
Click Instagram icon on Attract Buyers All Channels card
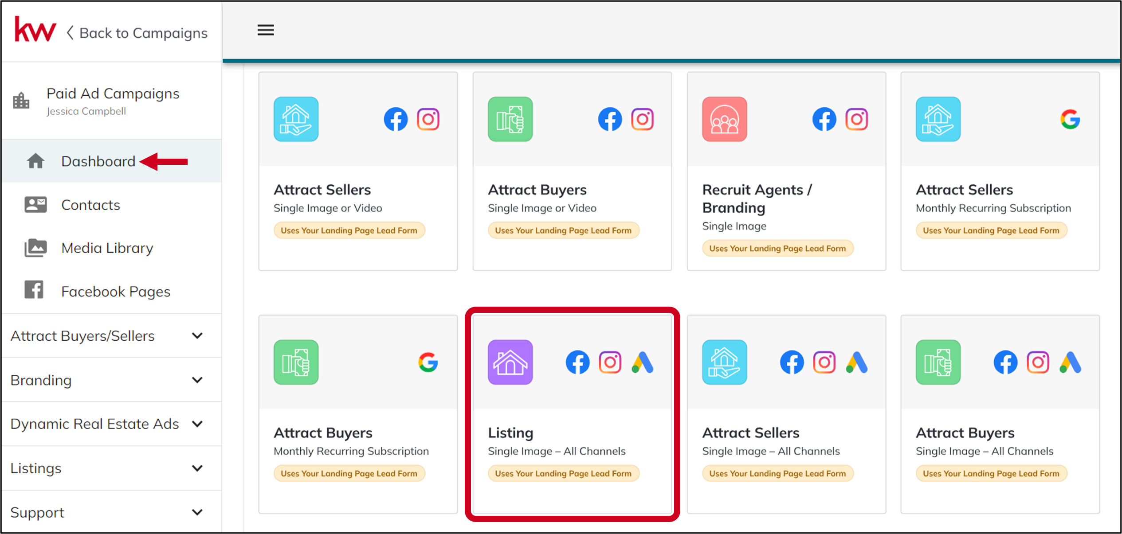click(x=1038, y=362)
